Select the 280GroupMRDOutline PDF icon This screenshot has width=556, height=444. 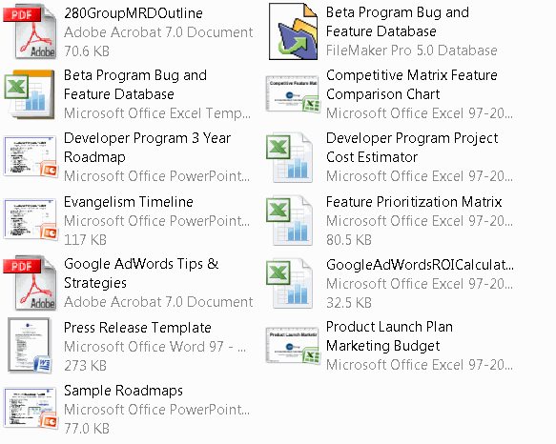[30, 31]
